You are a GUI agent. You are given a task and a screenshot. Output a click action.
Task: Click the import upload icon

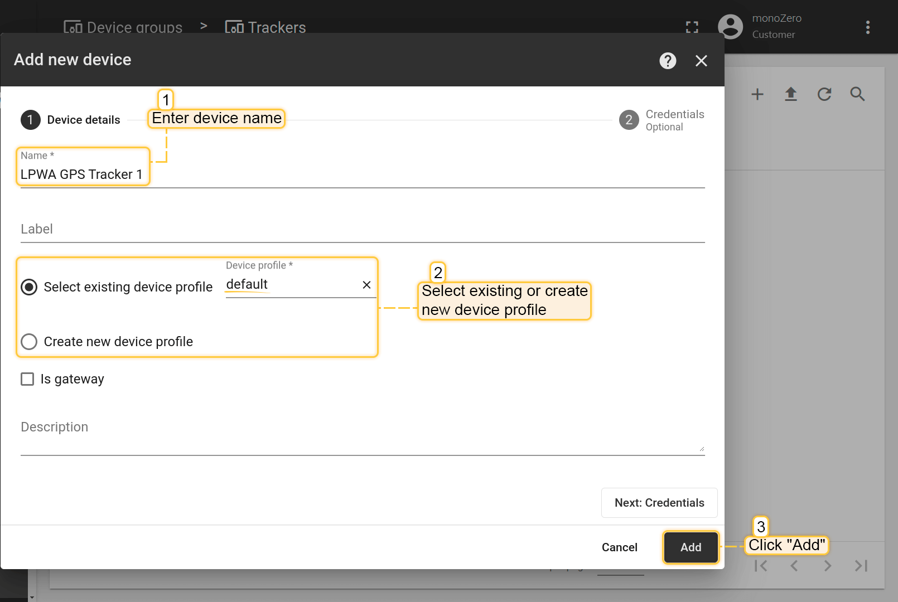[x=790, y=94]
